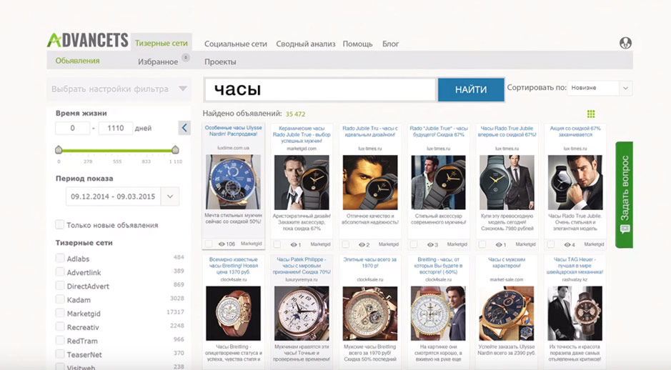Click the chat icon on Задать вопрос
671x370 pixels.
tap(625, 229)
